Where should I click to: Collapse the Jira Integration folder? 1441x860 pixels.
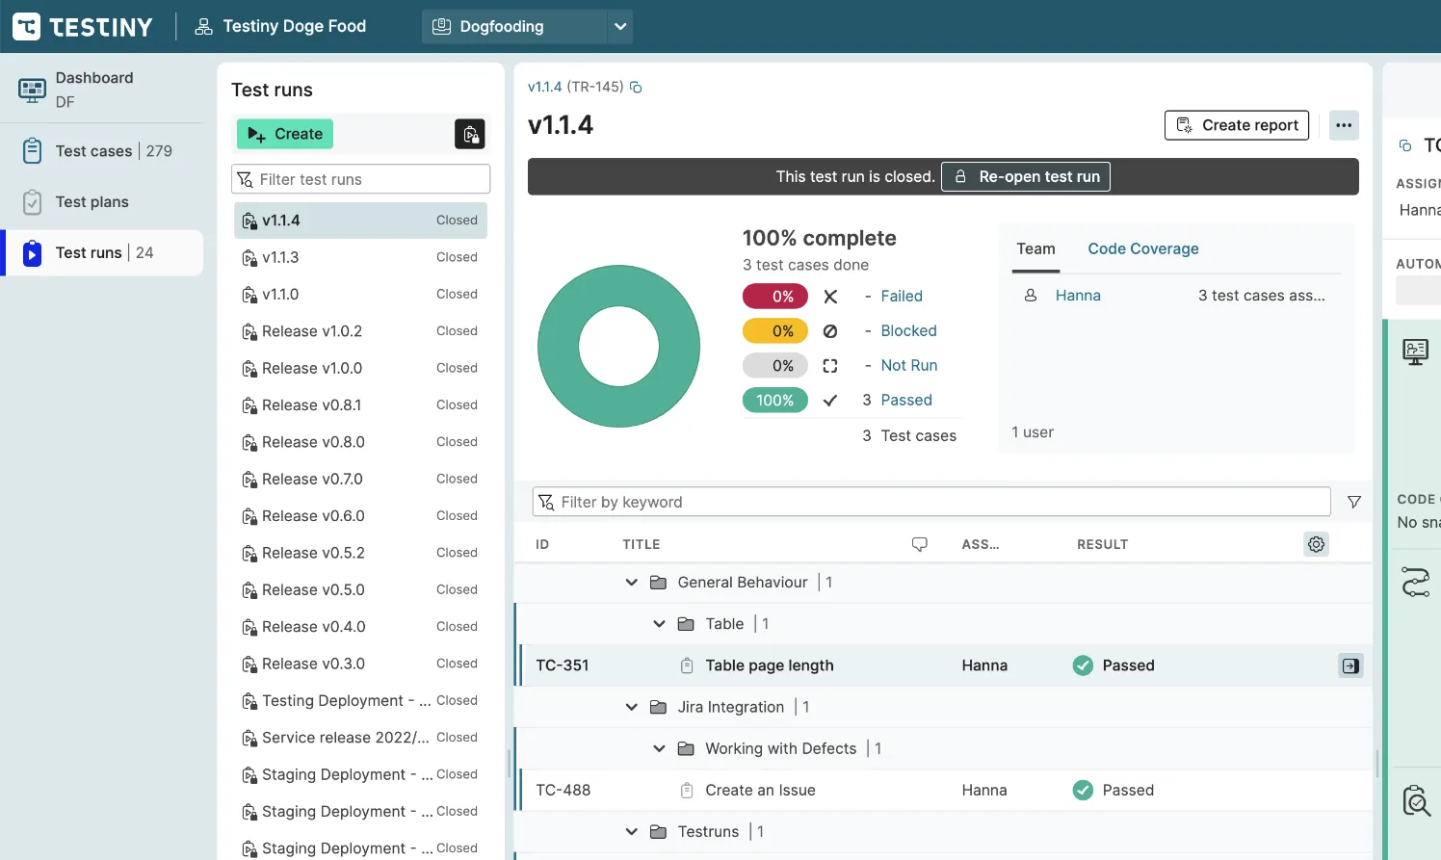pos(631,707)
